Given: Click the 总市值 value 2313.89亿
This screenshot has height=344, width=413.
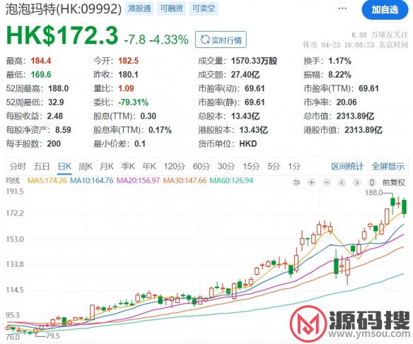Looking at the screenshot, I should click(355, 116).
